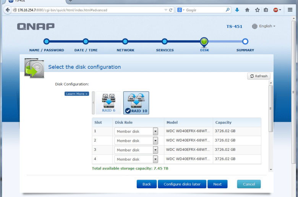Open the red adblock extension icon
298x197 pixels.
275,10
